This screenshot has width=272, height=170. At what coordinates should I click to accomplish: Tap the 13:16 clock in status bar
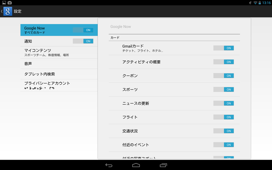tap(267, 3)
